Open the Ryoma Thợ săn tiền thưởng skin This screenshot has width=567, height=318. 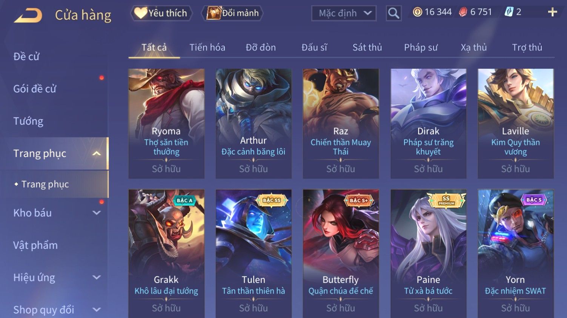166,123
